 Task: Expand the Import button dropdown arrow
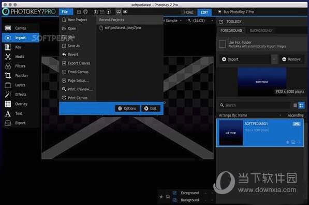(x=274, y=59)
